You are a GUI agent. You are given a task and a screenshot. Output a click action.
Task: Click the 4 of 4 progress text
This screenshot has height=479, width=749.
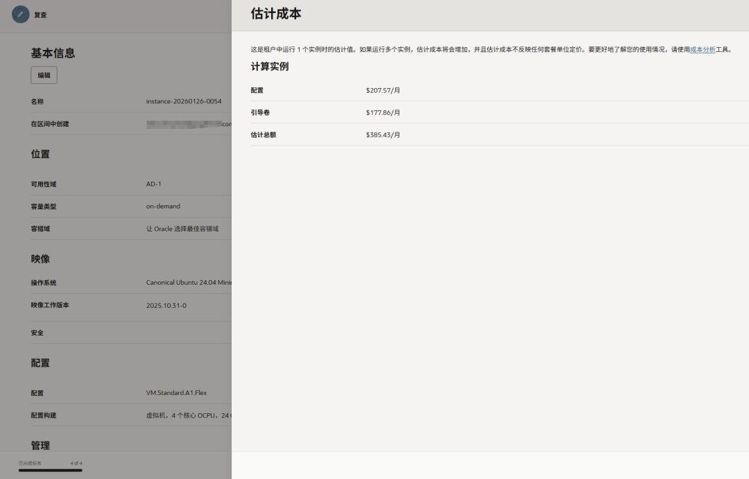tap(76, 463)
